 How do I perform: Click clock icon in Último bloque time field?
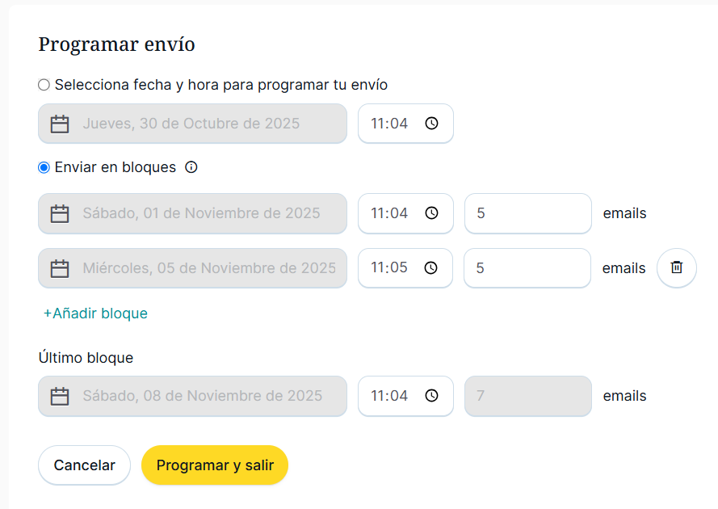pos(431,396)
